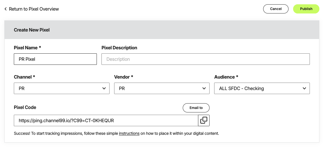
Task: Cancel pixel creation
Action: [x=276, y=9]
